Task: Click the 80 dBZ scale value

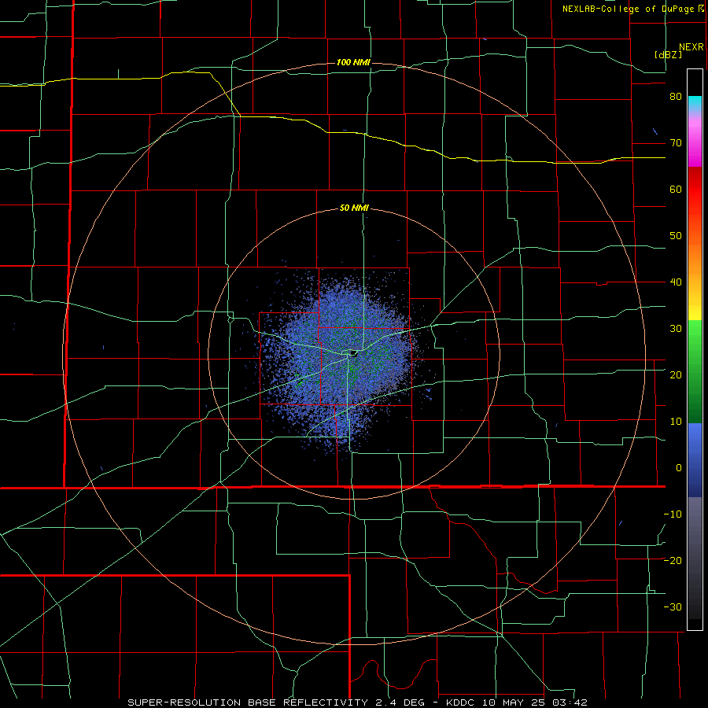Action: point(676,97)
